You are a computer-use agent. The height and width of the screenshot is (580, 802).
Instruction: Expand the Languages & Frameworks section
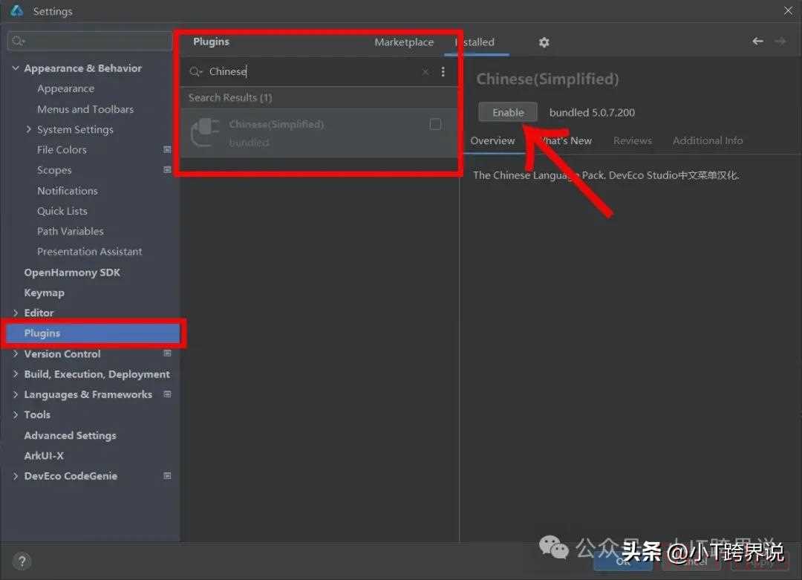coord(16,394)
